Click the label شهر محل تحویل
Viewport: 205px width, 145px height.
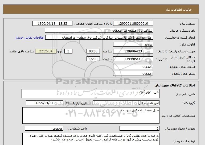pyautogui.click(x=183, y=74)
